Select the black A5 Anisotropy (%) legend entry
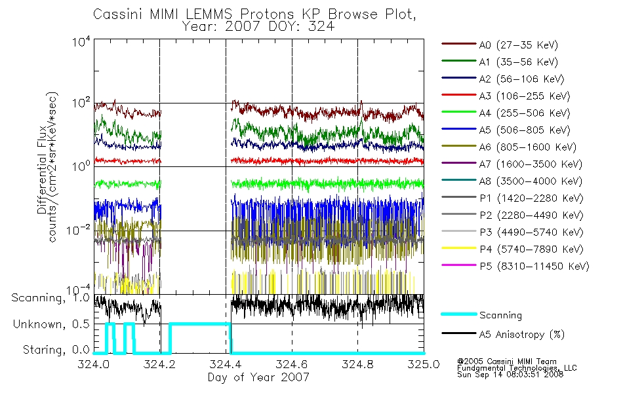Image resolution: width=623 pixels, height=393 pixels. [x=503, y=334]
